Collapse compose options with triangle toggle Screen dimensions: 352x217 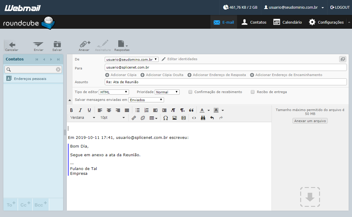70,100
